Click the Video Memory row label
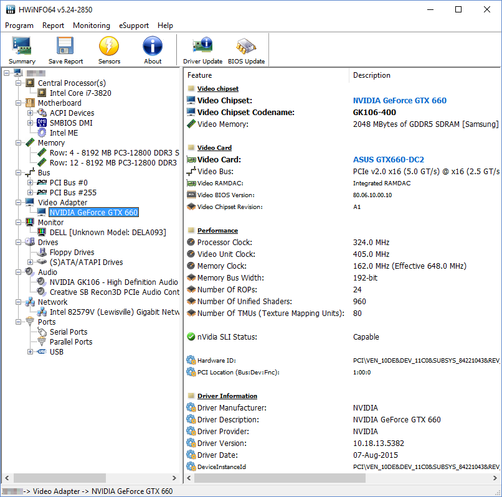 point(223,124)
